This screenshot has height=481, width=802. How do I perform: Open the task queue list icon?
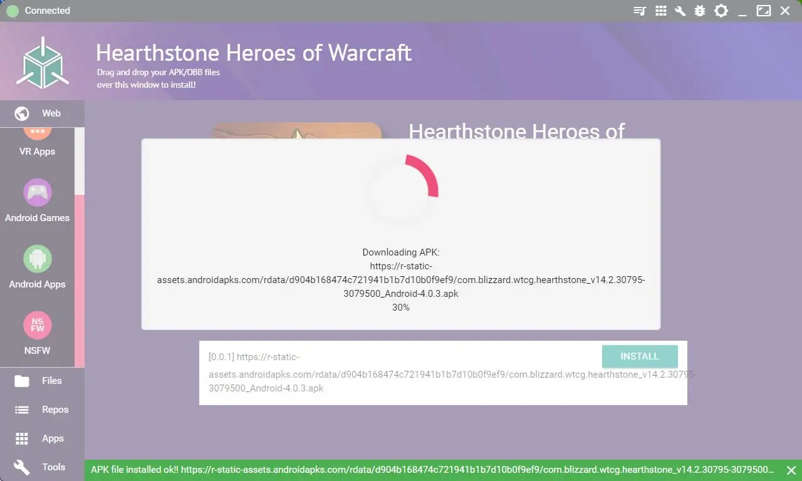640,11
